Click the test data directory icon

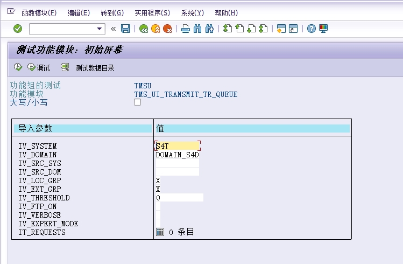pyautogui.click(x=65, y=67)
